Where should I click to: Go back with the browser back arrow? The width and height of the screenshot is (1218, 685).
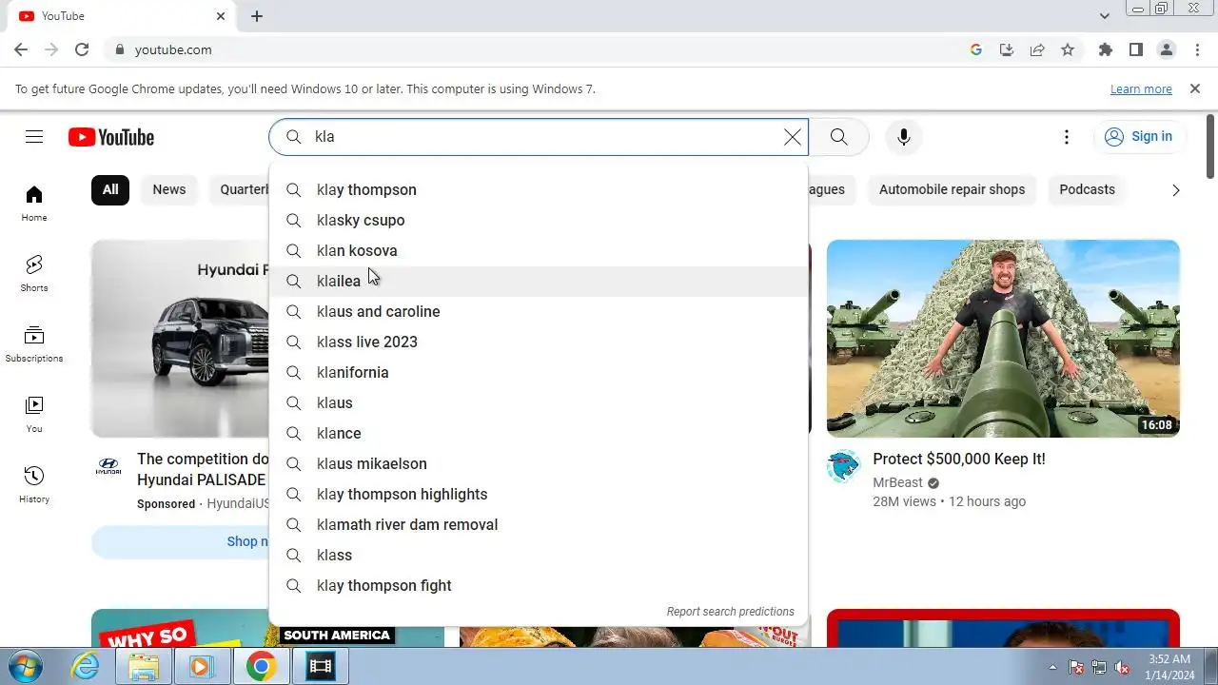coord(21,49)
